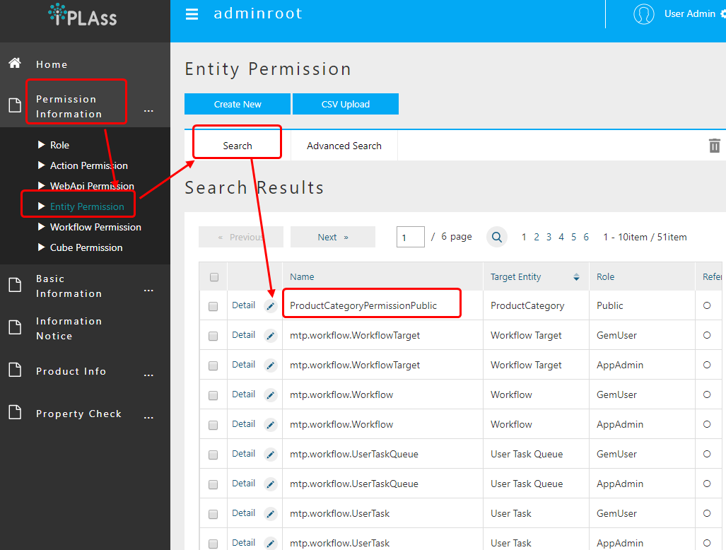Open Detail for ProductCategoryPermissionPublic
The image size is (726, 550).
(x=244, y=305)
